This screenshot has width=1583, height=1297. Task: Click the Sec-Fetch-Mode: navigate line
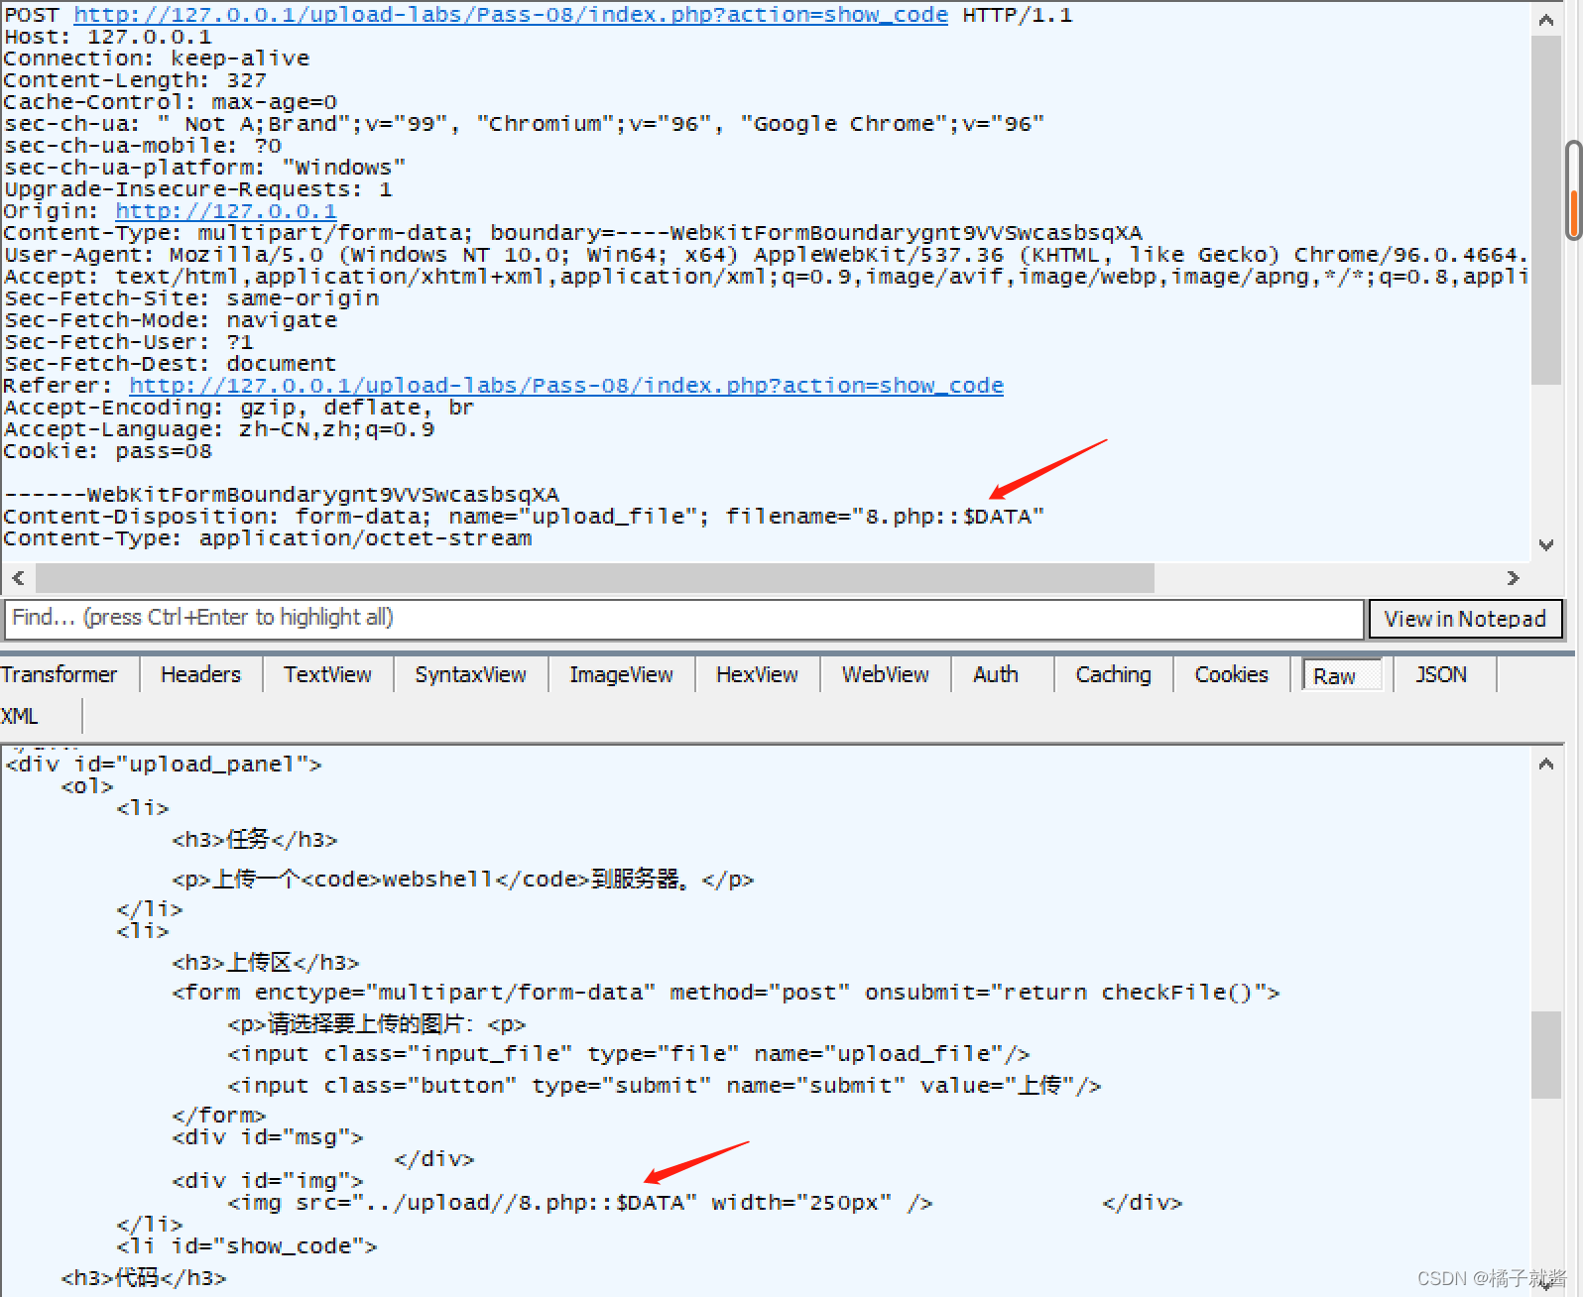point(170,320)
